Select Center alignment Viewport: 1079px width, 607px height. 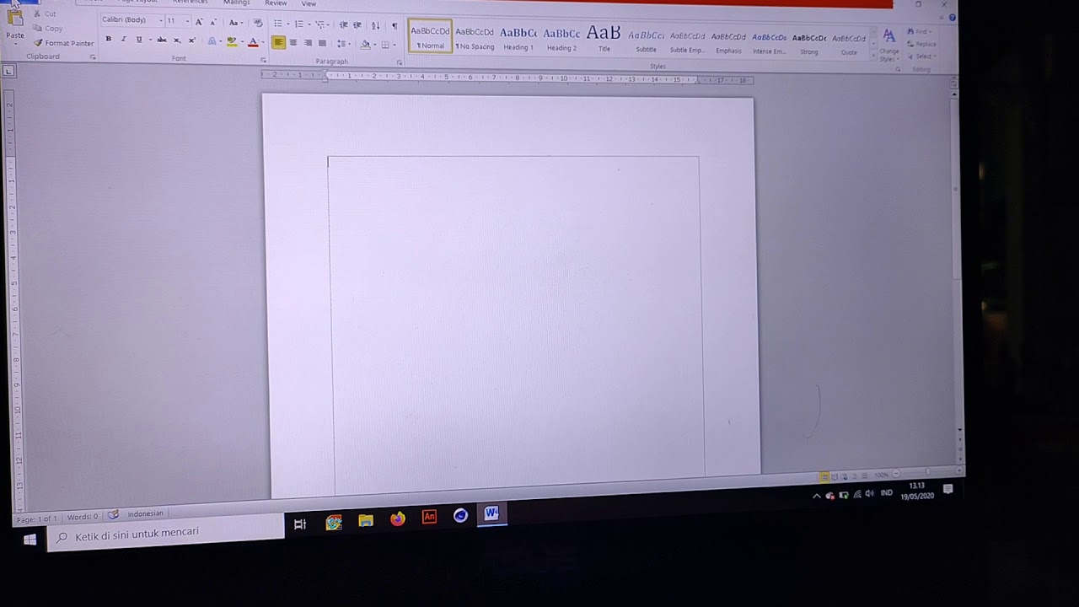tap(293, 43)
